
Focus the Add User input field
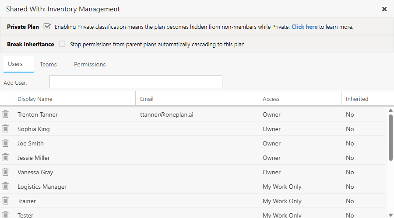click(136, 82)
